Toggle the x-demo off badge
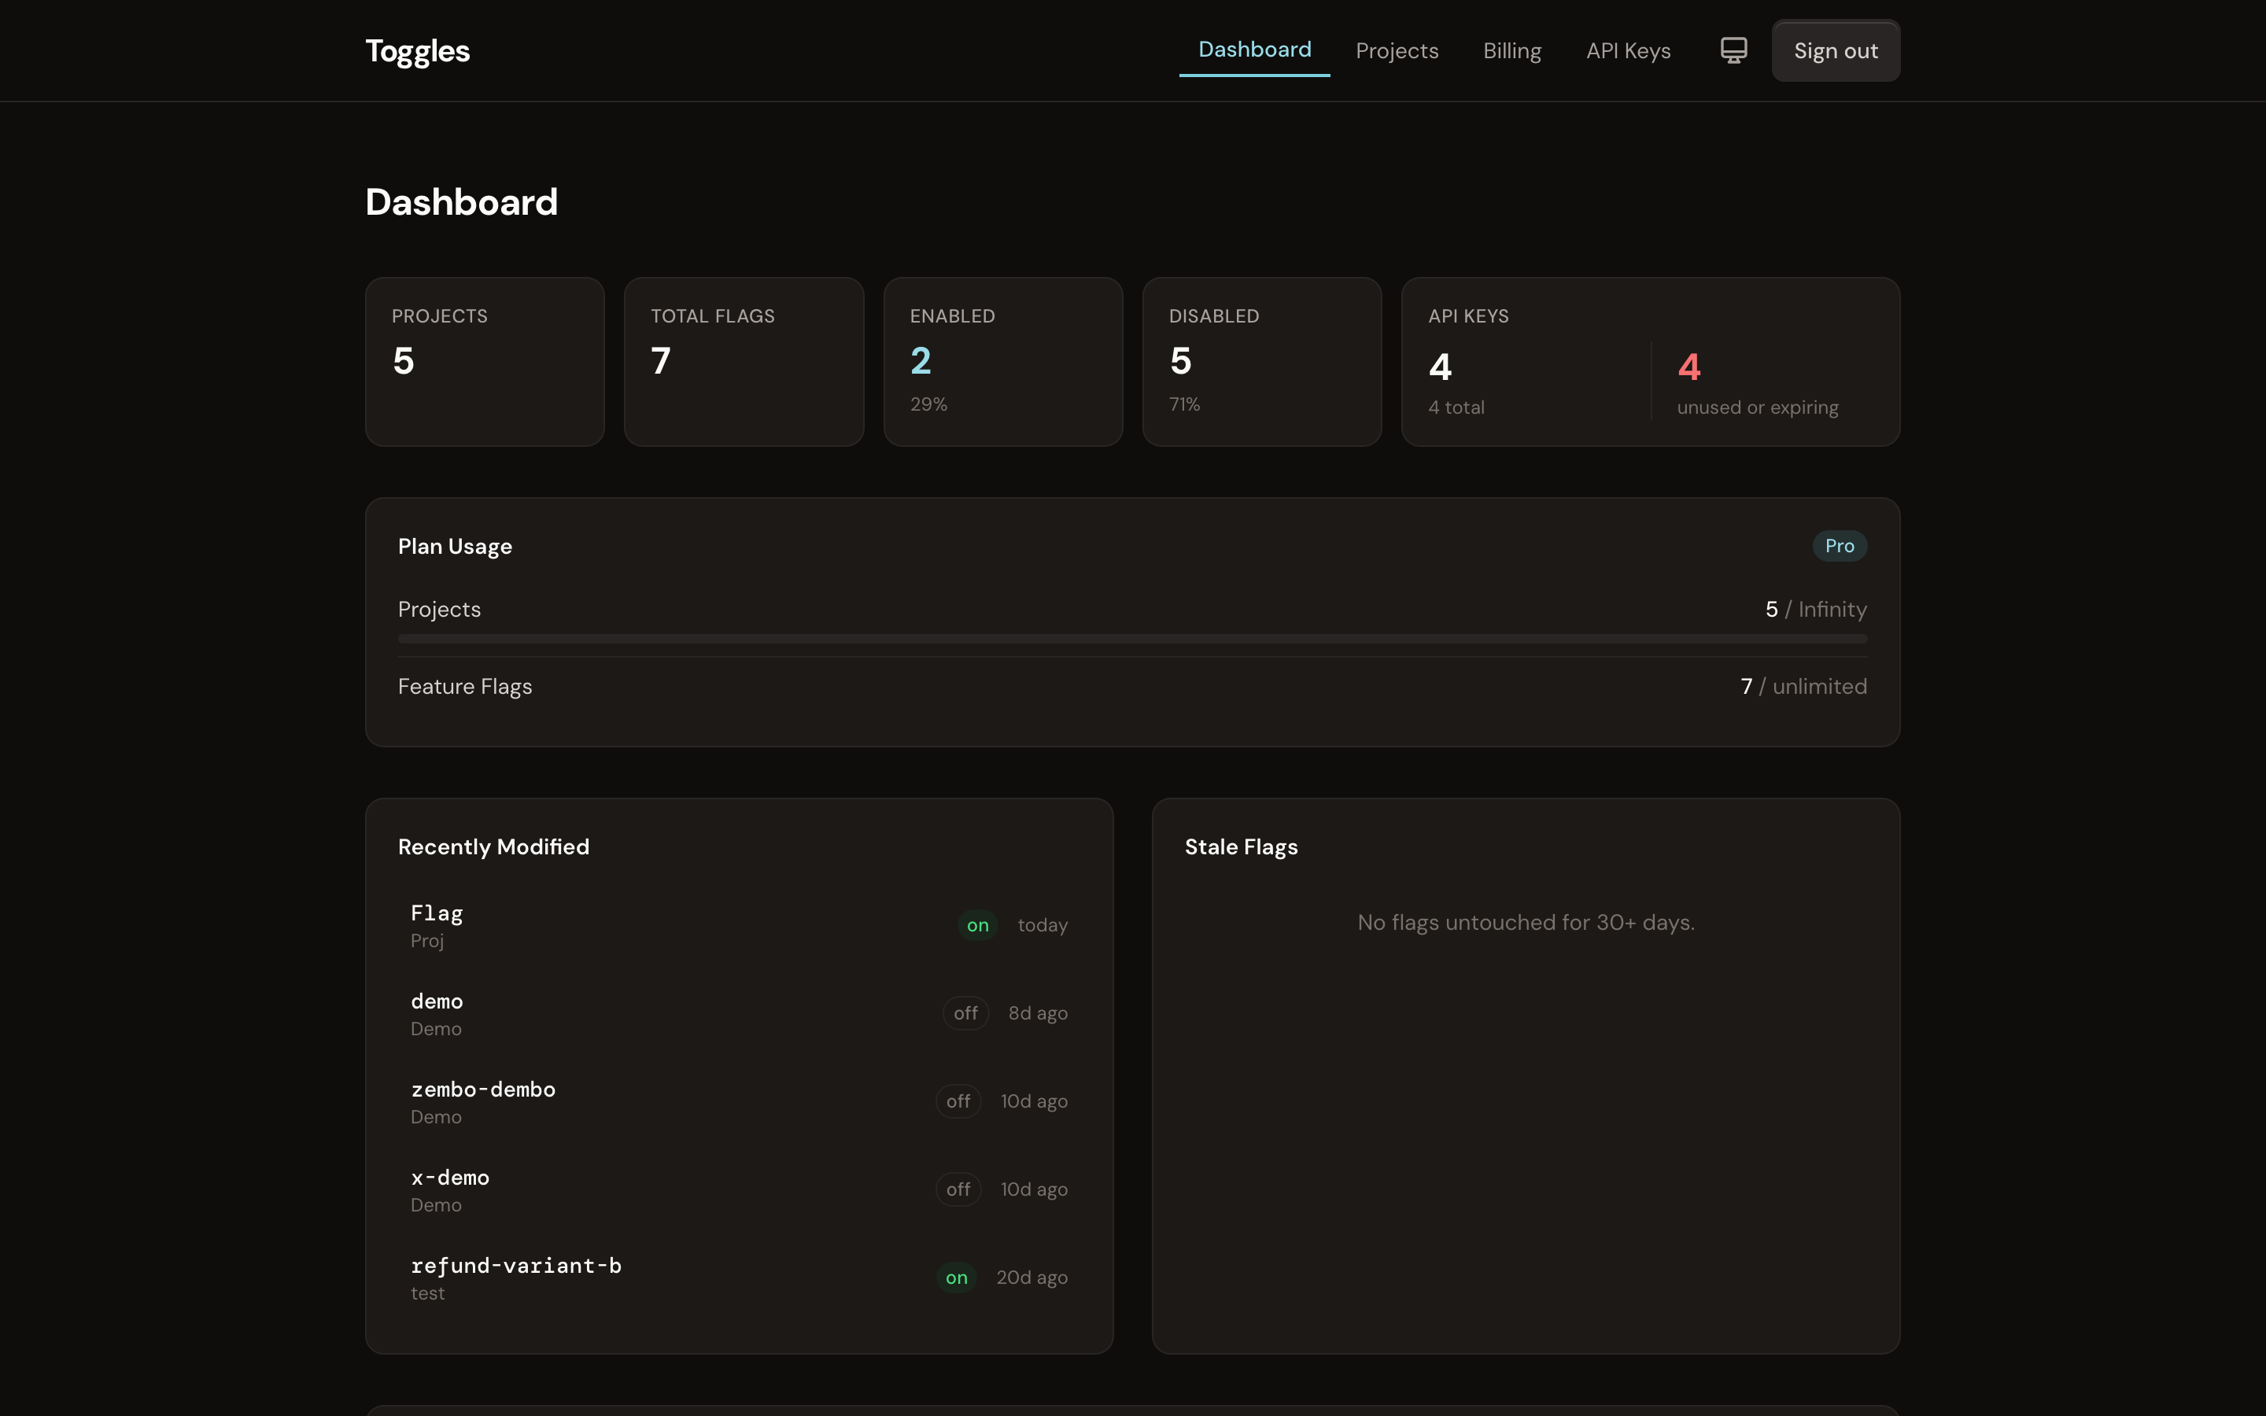This screenshot has width=2266, height=1416. tap(958, 1189)
